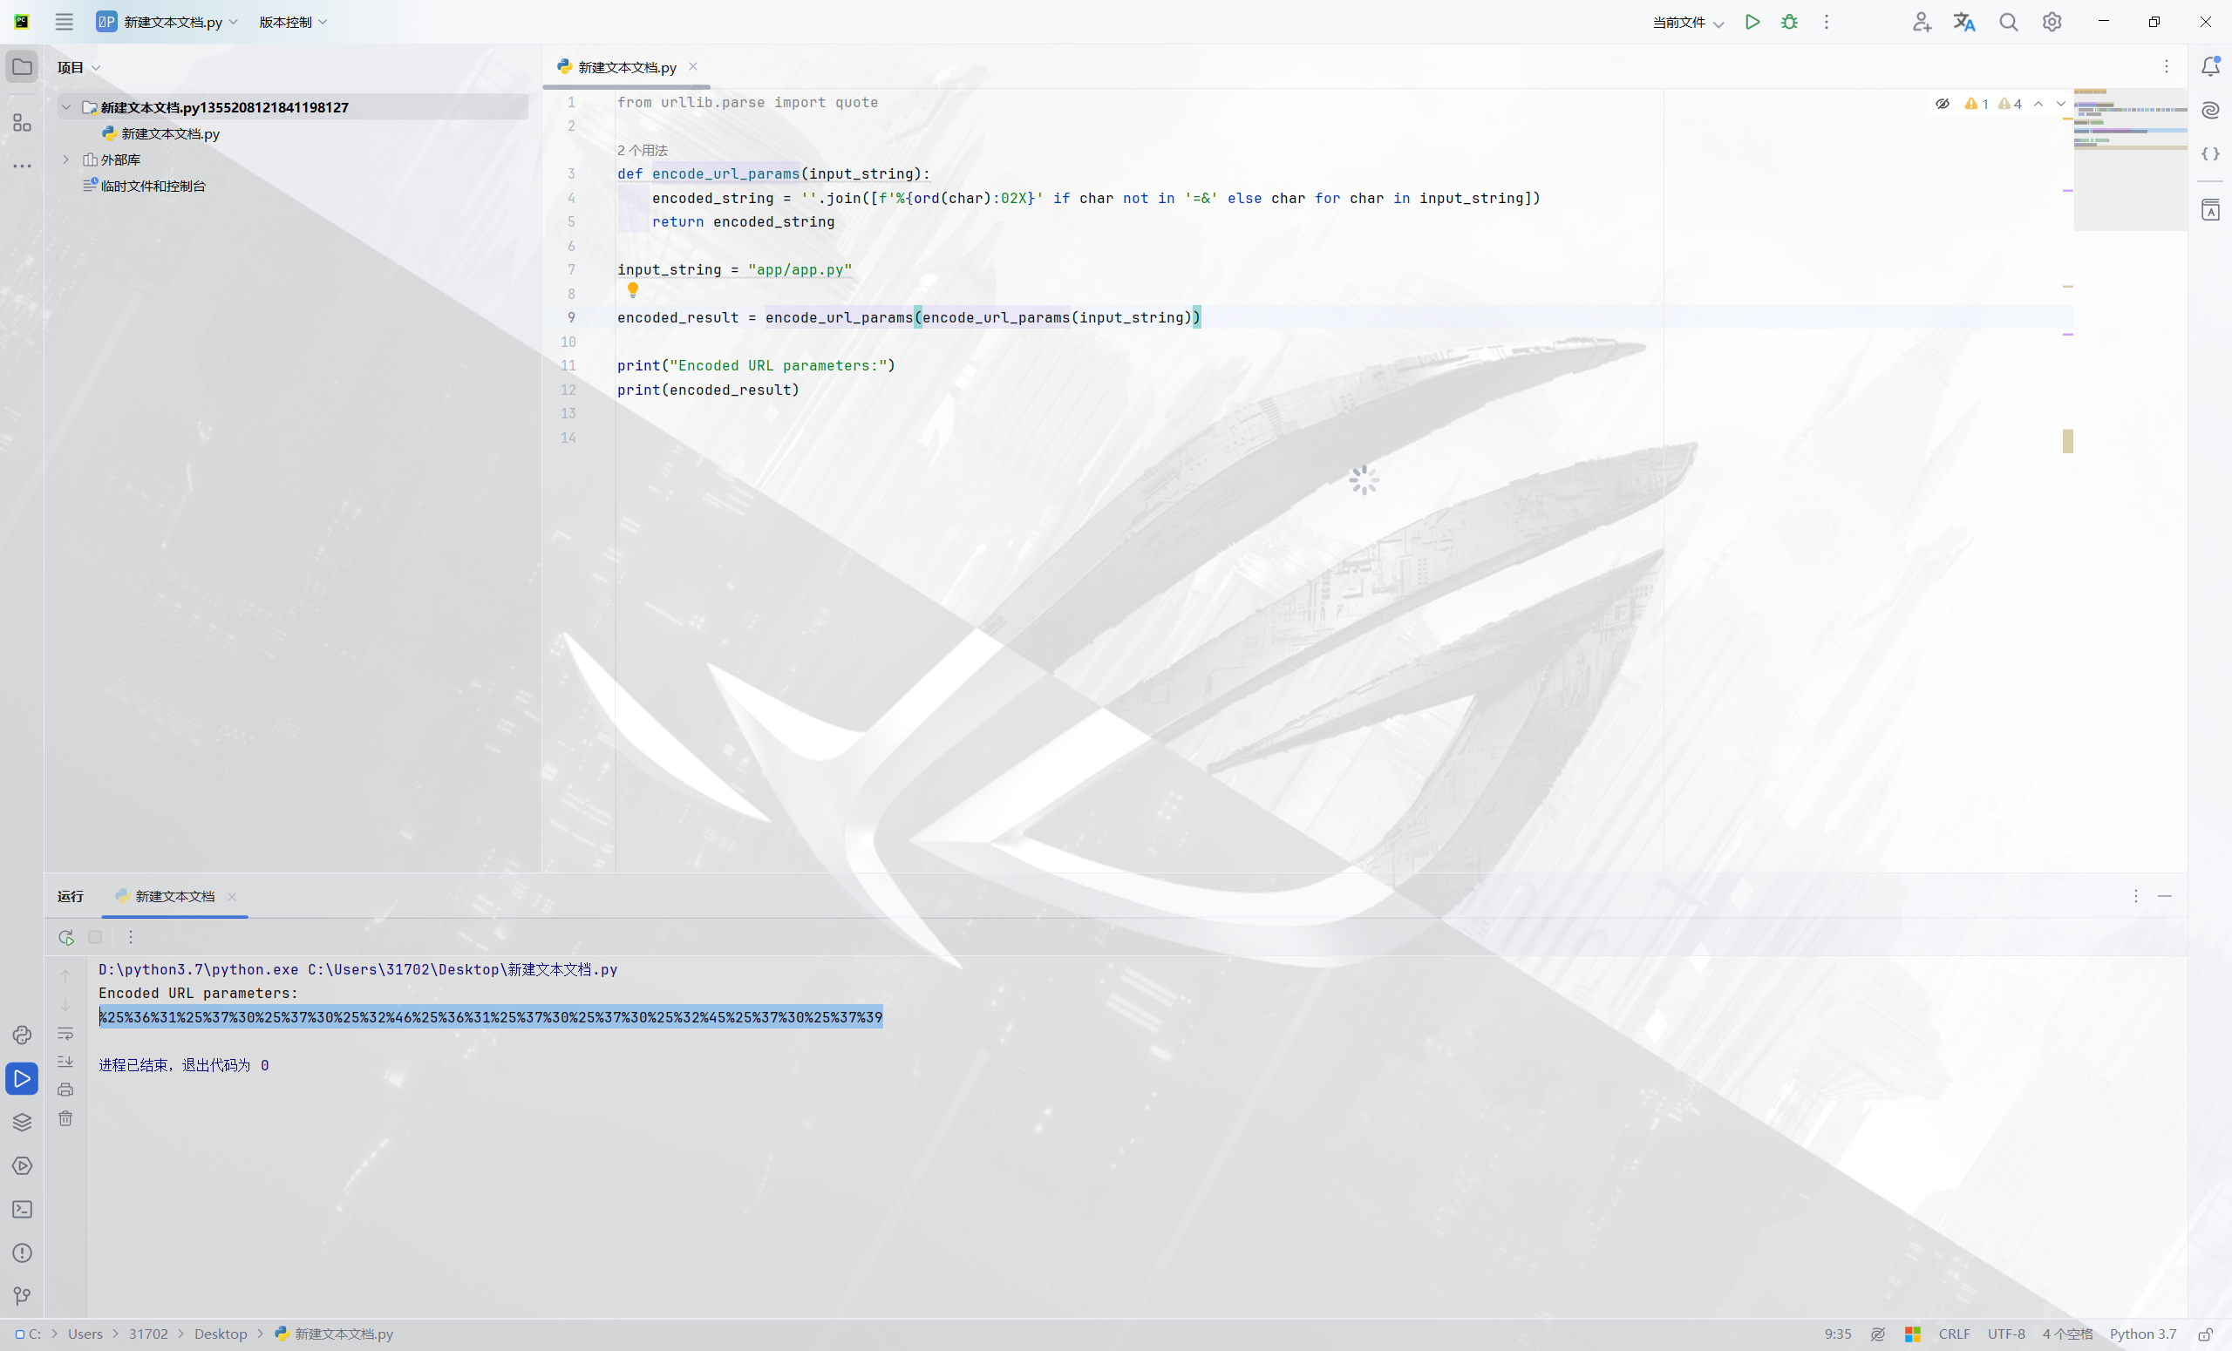Open Problems tool window icon
Viewport: 2232px width, 1351px height.
pos(22,1253)
